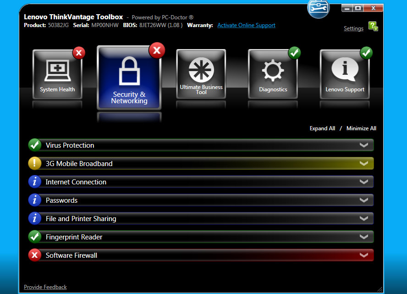The height and width of the screenshot is (294, 407).
Task: Open the Provide Feedback link
Action: tap(45, 287)
